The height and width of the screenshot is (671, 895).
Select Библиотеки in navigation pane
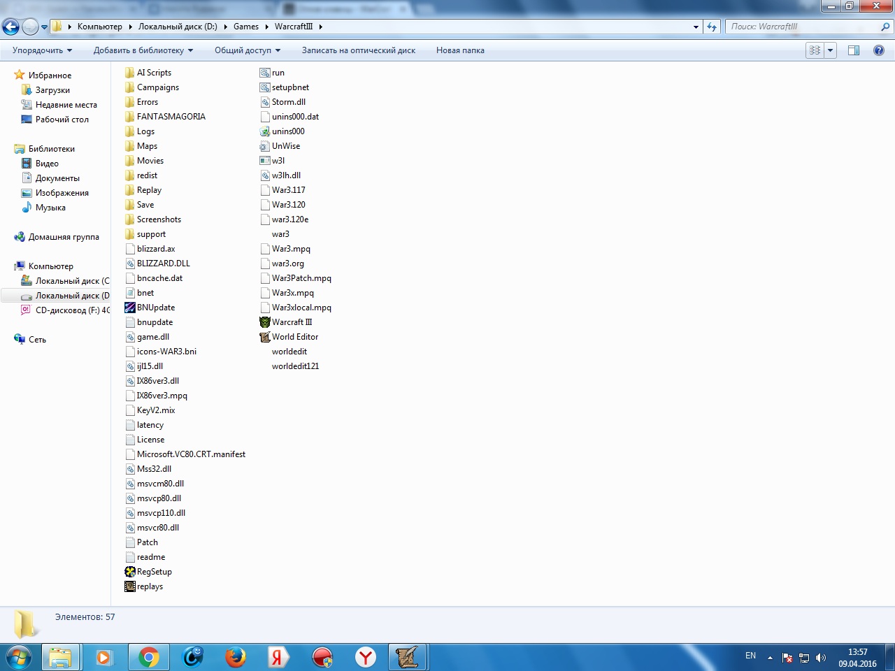tap(51, 149)
